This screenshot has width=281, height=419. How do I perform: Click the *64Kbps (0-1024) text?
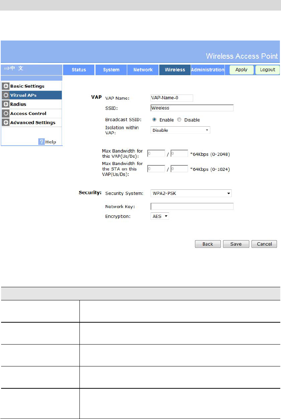[x=210, y=169]
